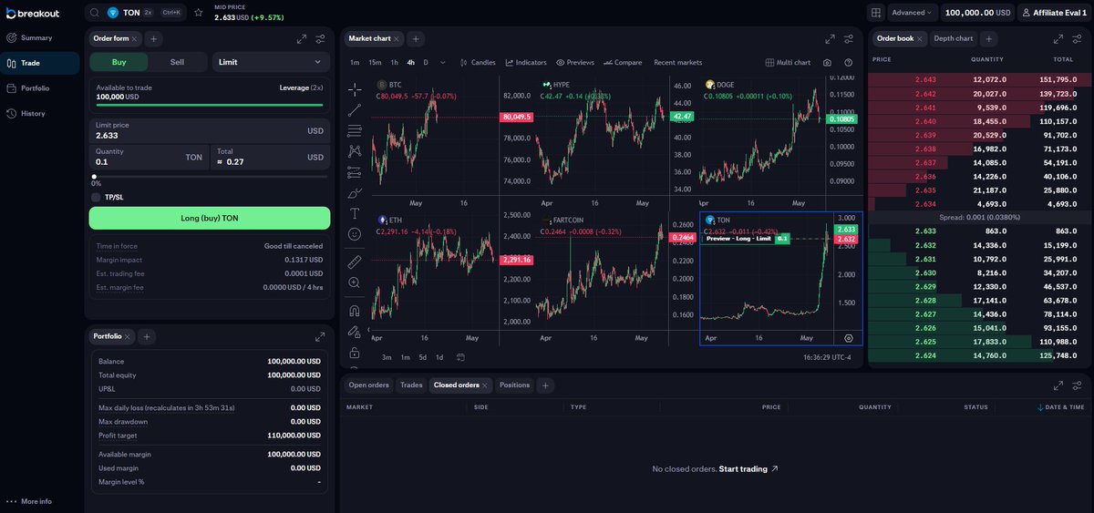Select the pattern drawing tool

(x=355, y=151)
